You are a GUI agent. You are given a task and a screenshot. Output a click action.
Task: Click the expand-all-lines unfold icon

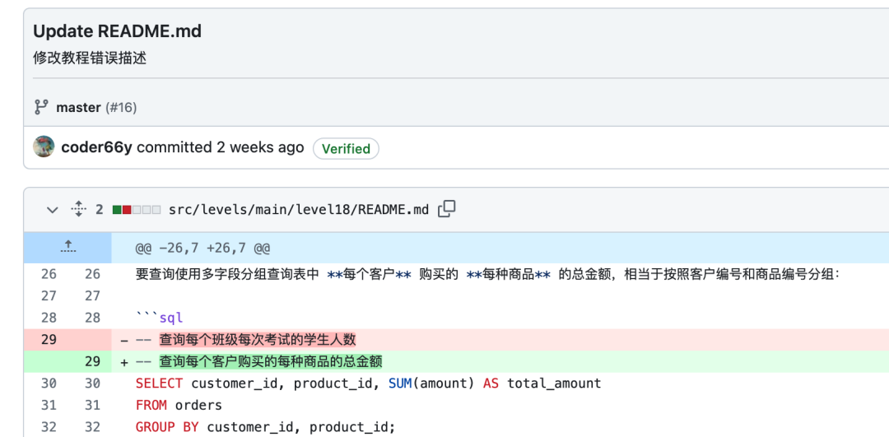(x=78, y=209)
